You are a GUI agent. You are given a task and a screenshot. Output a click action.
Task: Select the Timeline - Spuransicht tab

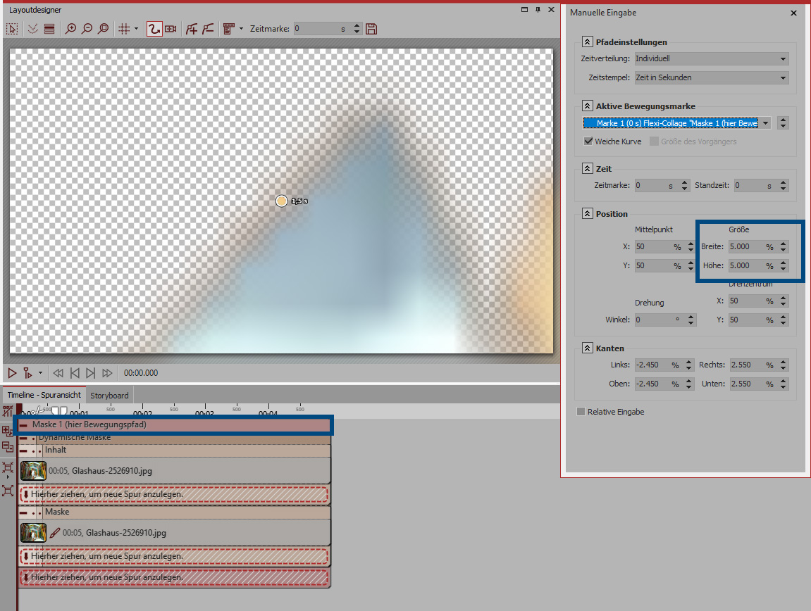tap(44, 396)
